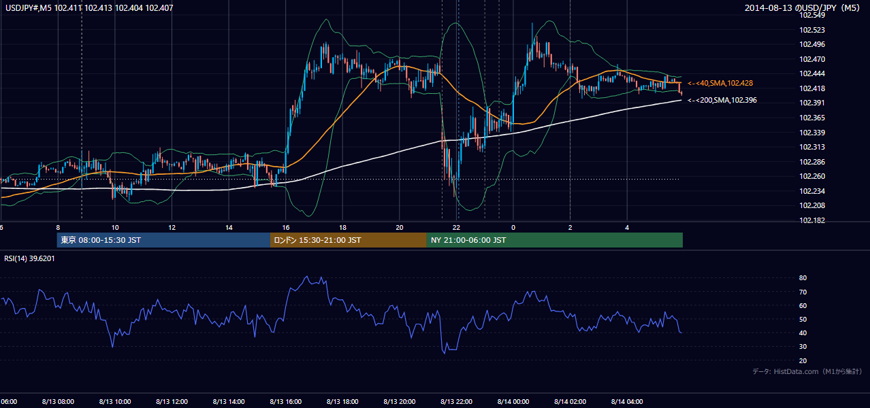Viewport: 870px width, 408px height.
Task: Click the bottom-left 06:00 time label
Action: click(x=8, y=401)
